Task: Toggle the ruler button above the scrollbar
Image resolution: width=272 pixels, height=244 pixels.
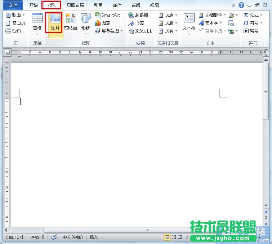Action: coord(266,54)
